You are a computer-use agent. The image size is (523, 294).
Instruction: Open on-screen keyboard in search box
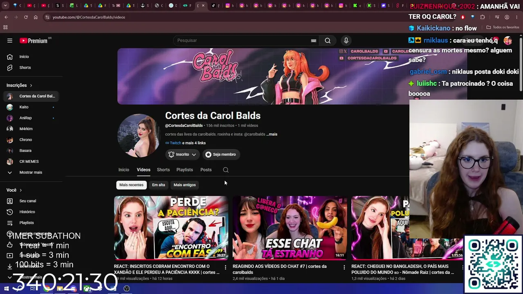(313, 40)
